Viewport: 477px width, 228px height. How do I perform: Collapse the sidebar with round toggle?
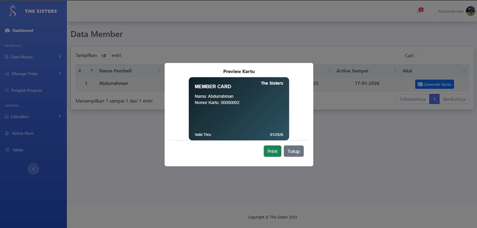click(x=33, y=169)
